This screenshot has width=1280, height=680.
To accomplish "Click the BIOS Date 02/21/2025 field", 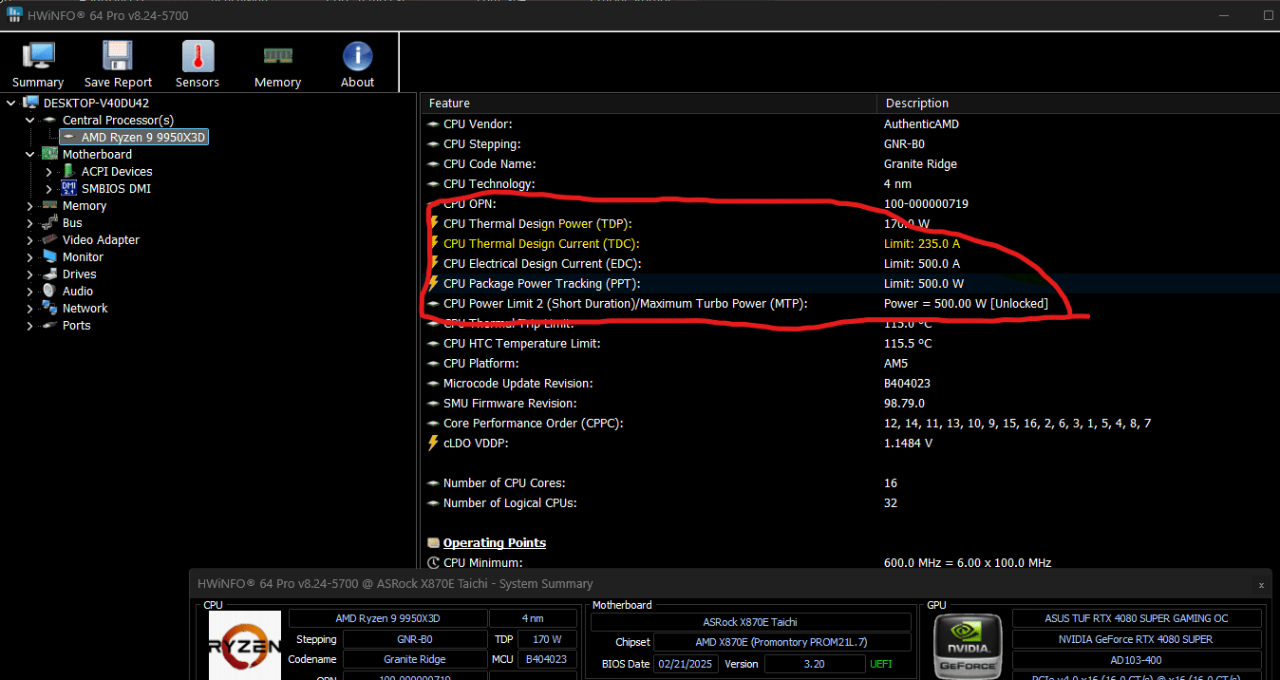I will point(687,664).
